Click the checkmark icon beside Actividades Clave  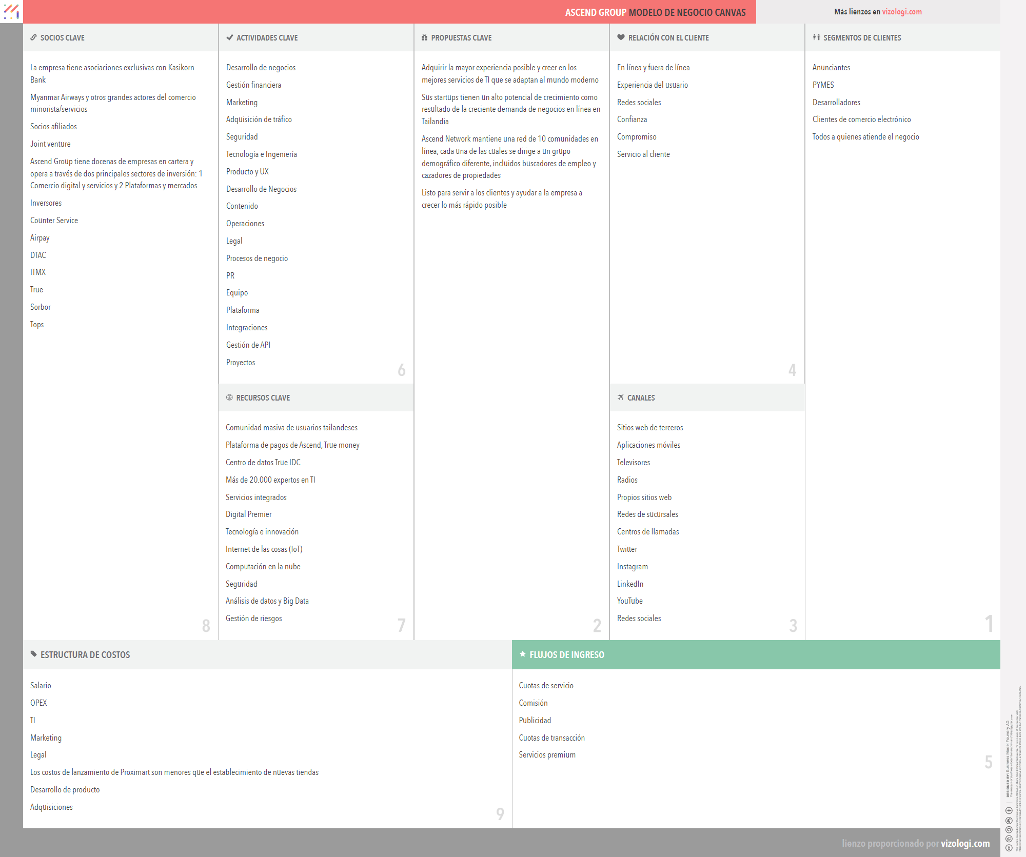229,37
